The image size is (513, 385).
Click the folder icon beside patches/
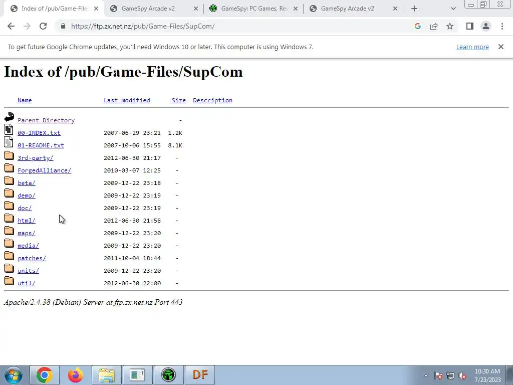click(x=9, y=256)
